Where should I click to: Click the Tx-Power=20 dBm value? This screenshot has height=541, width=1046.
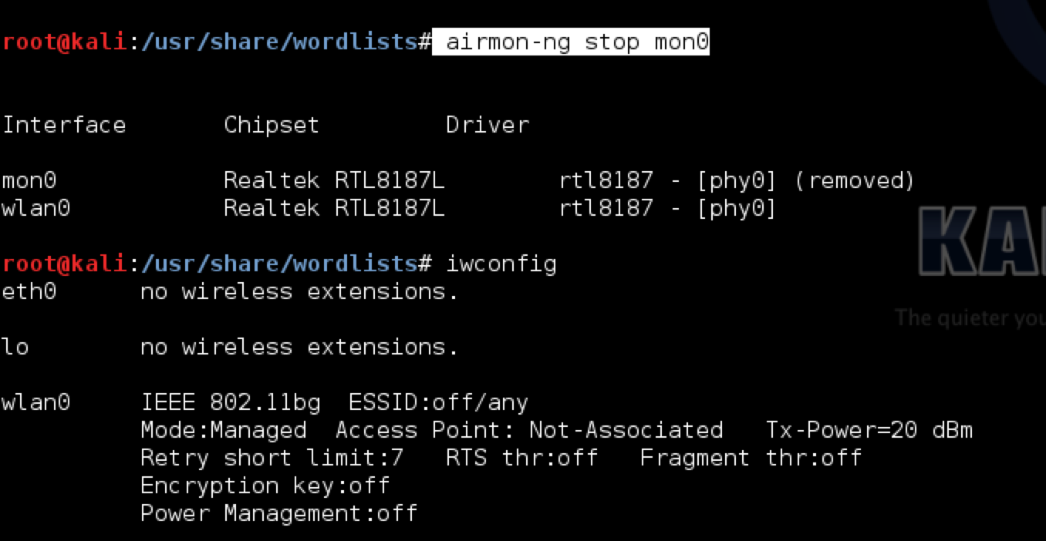tap(869, 430)
